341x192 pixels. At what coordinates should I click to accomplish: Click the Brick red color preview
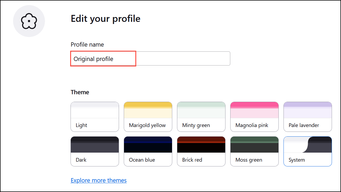tap(201, 145)
